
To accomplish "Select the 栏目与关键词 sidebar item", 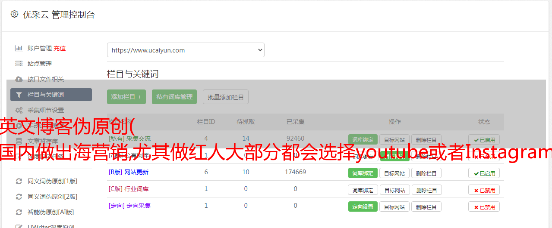I will pyautogui.click(x=51, y=95).
